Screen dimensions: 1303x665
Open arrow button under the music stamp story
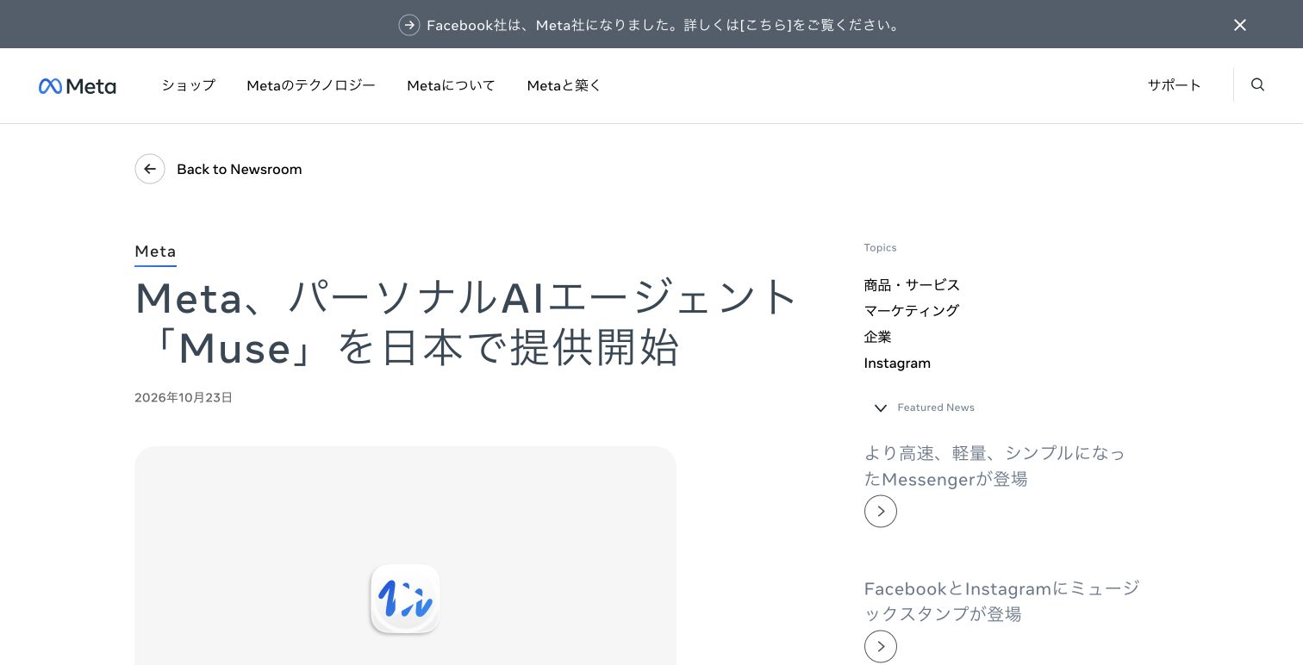tap(881, 647)
